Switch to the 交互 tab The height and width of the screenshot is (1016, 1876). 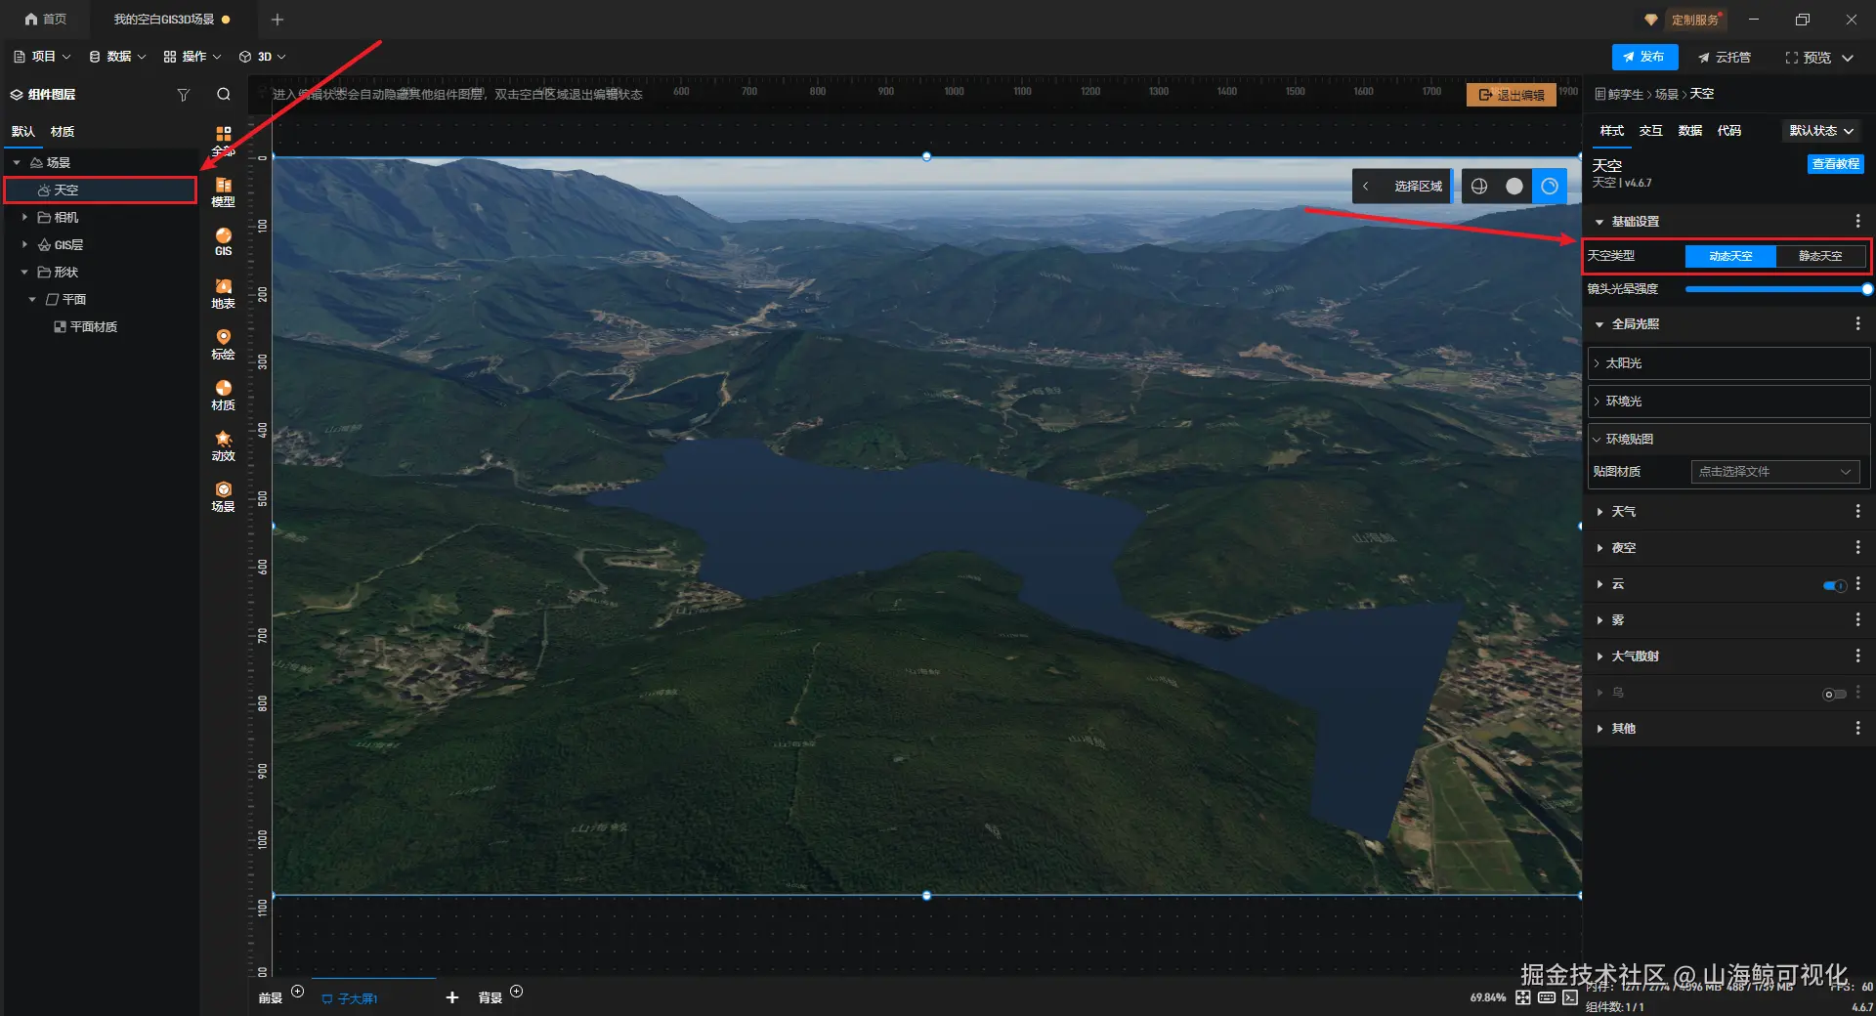click(1651, 131)
